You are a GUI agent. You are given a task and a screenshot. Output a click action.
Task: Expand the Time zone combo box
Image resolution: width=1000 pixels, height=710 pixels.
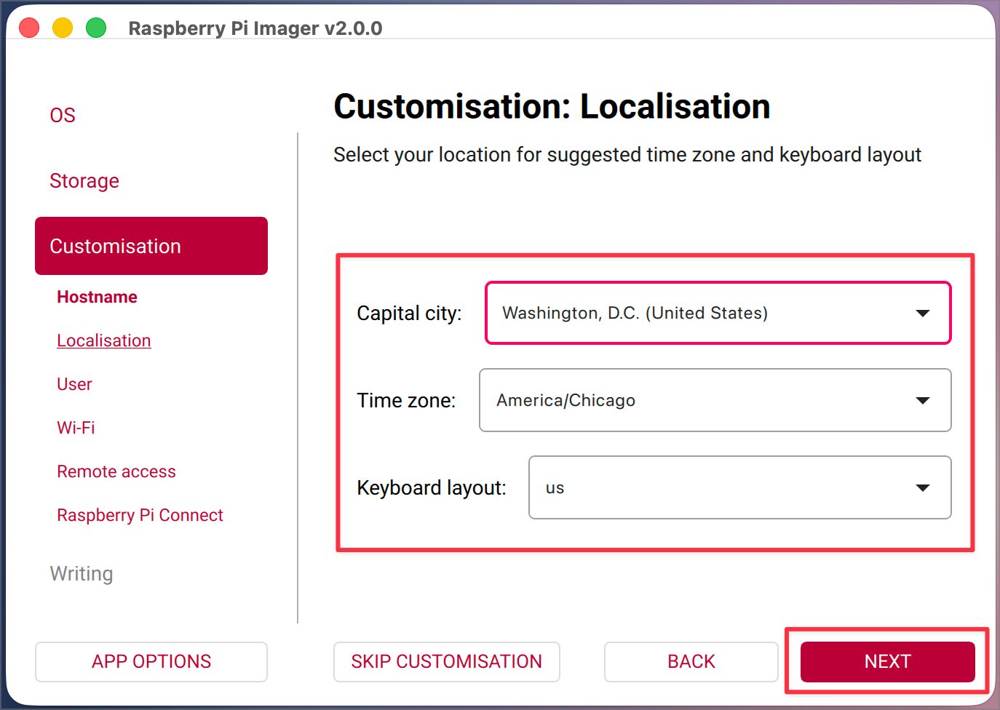(x=715, y=400)
